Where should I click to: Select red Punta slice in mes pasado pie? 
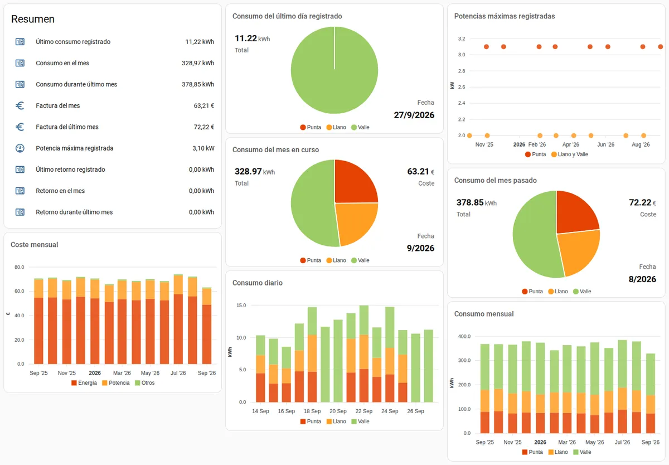pyautogui.click(x=574, y=213)
